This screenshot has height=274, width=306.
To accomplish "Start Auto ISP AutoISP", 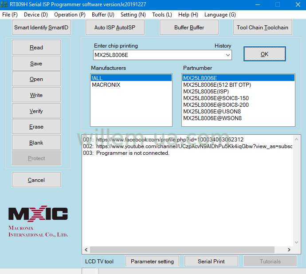I will 115,28.
